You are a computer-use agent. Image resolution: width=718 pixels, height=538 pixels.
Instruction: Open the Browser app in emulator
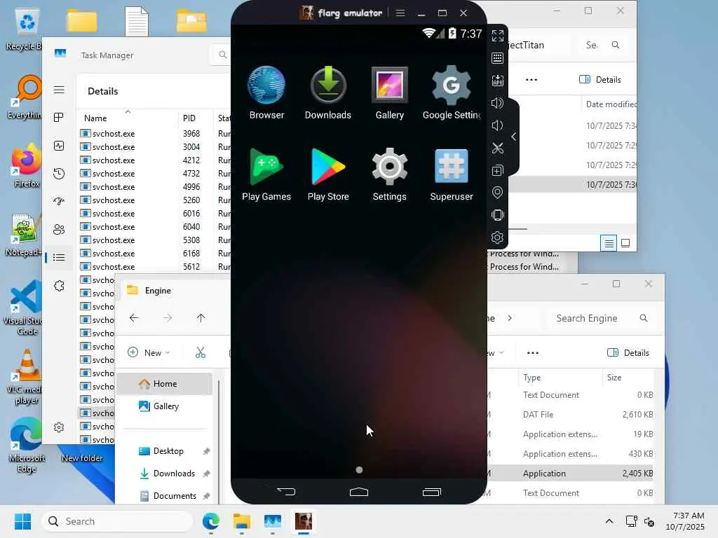pyautogui.click(x=266, y=92)
